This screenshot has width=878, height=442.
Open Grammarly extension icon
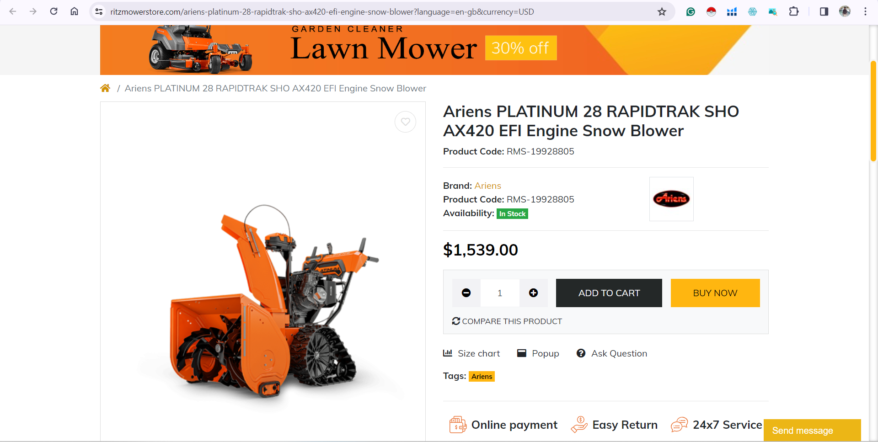click(x=691, y=11)
